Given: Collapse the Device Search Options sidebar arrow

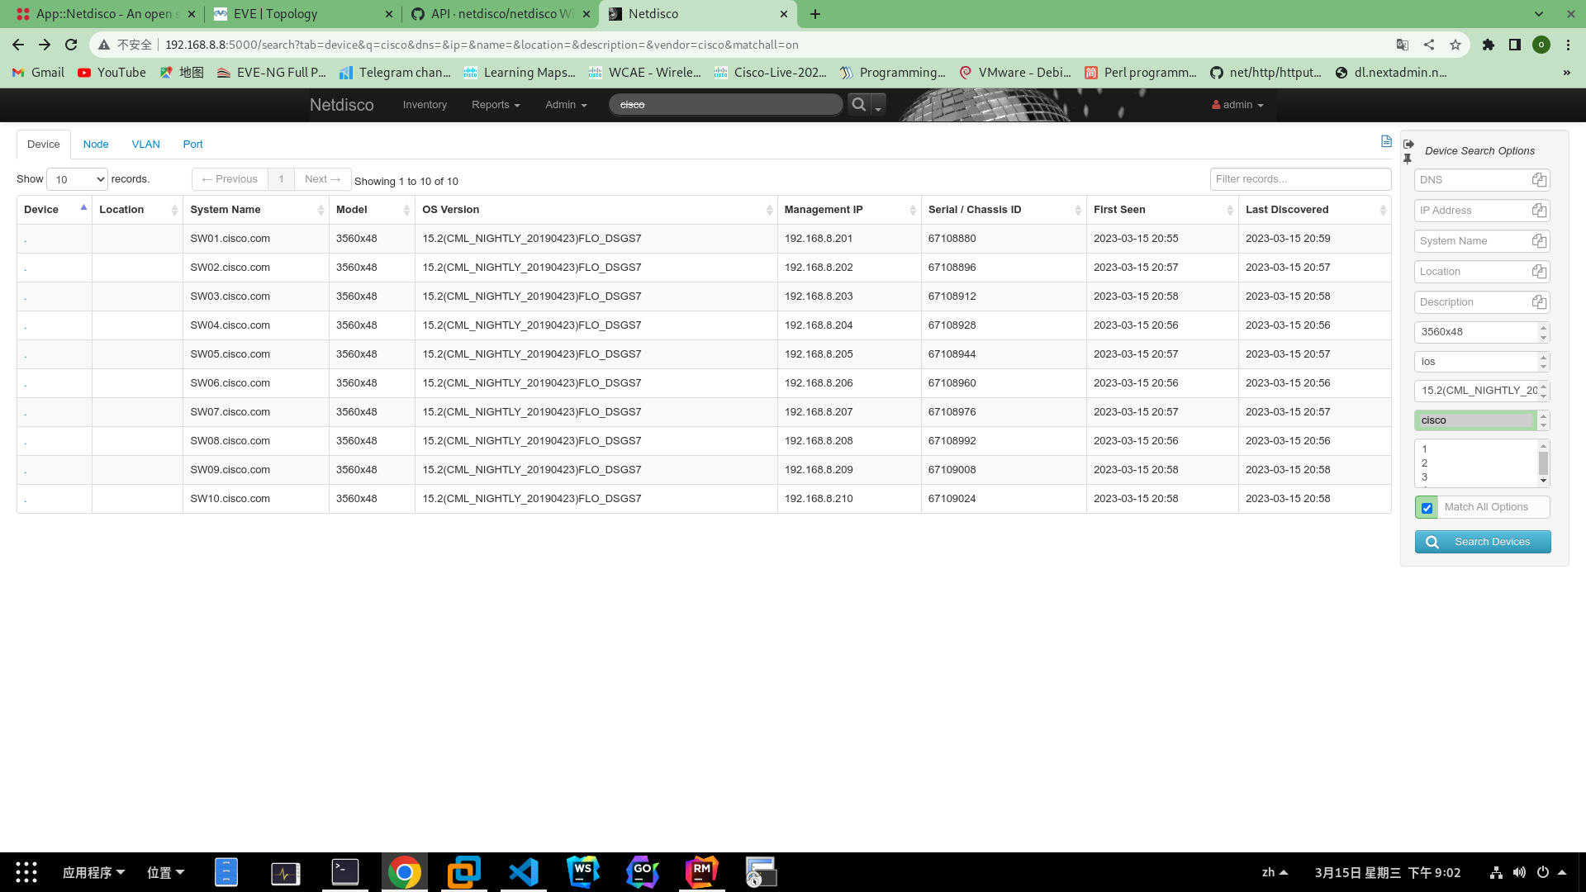Looking at the screenshot, I should tap(1408, 144).
